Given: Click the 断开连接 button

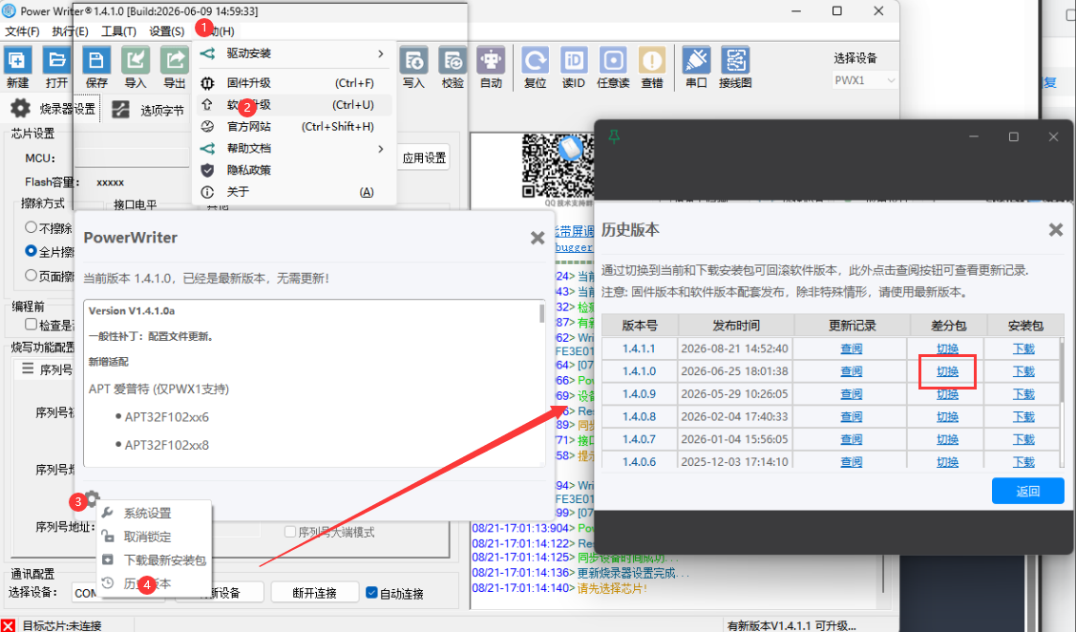Looking at the screenshot, I should click(314, 593).
